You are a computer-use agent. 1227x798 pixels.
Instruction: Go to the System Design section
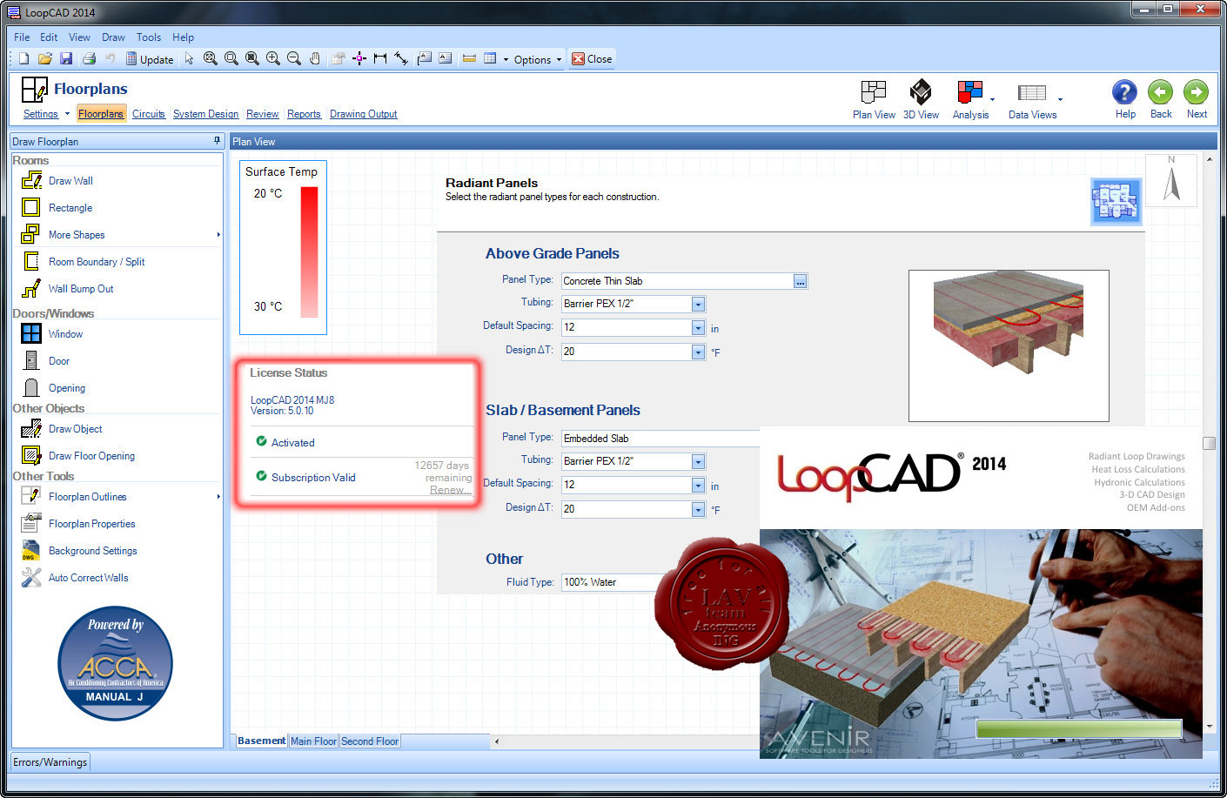(x=205, y=114)
